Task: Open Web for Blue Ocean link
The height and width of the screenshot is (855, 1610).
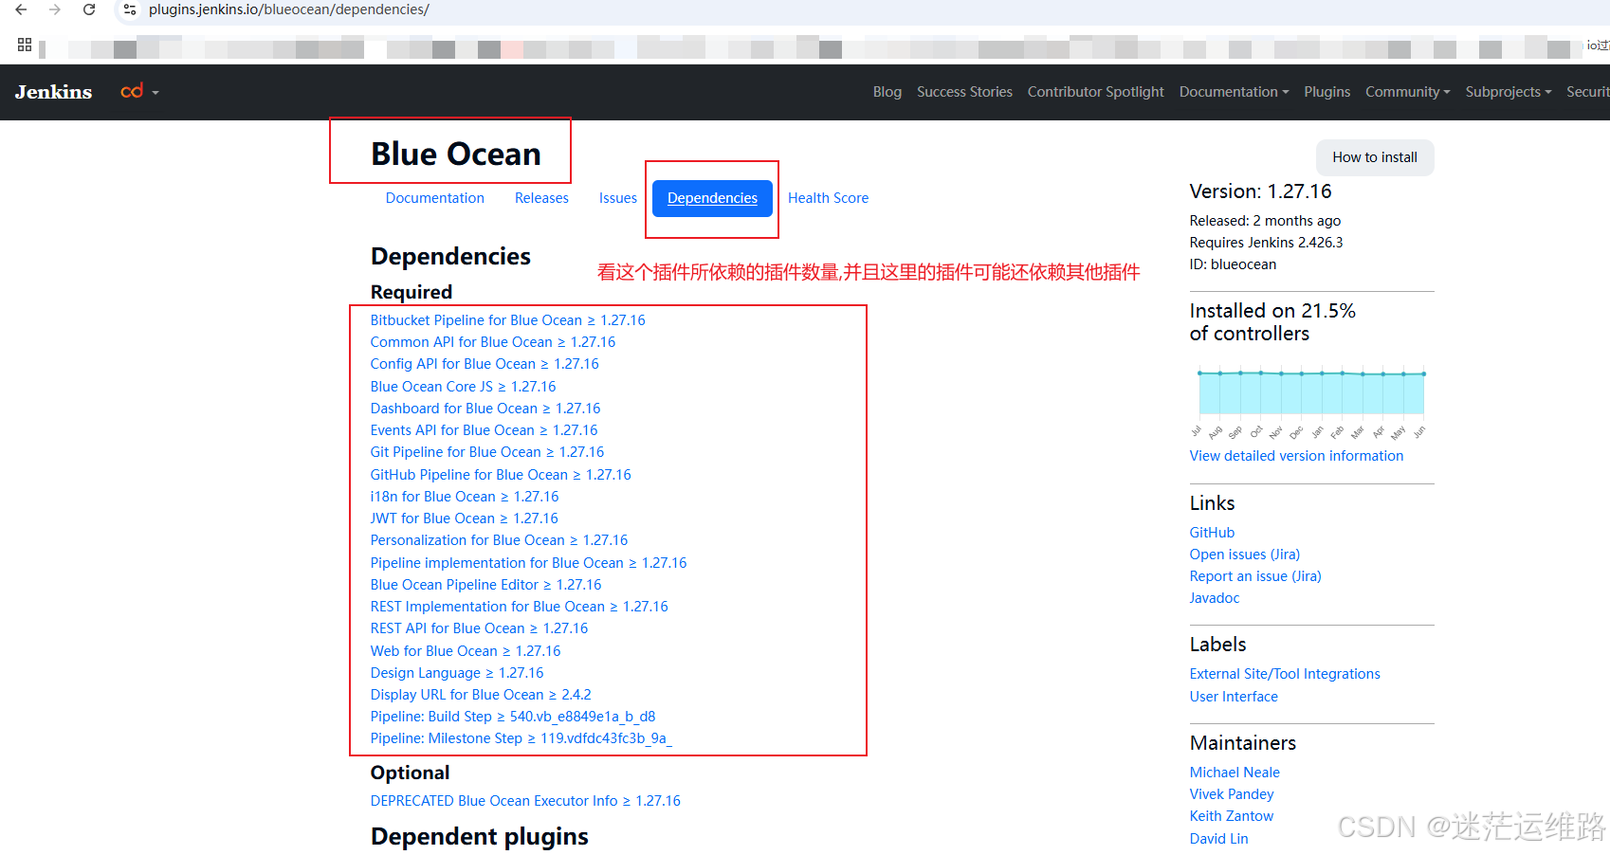Action: point(466,651)
